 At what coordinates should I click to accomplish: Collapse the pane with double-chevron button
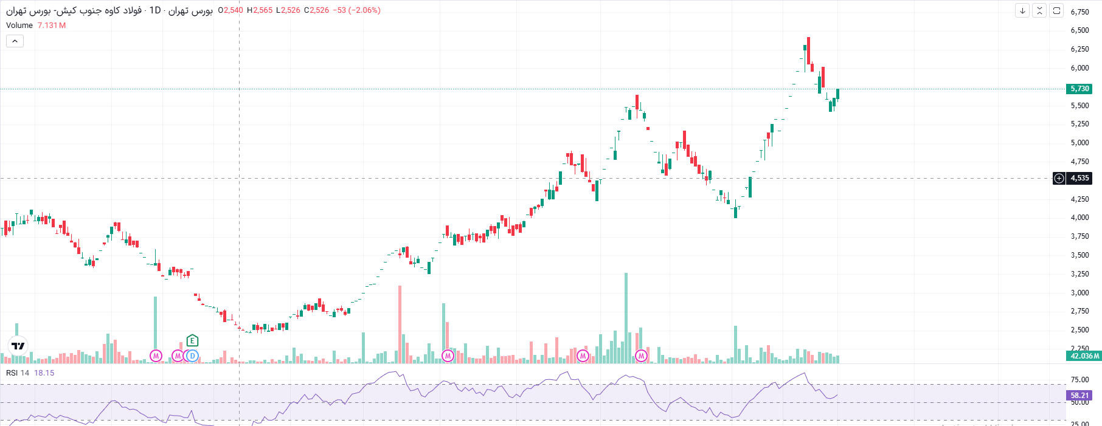1039,10
